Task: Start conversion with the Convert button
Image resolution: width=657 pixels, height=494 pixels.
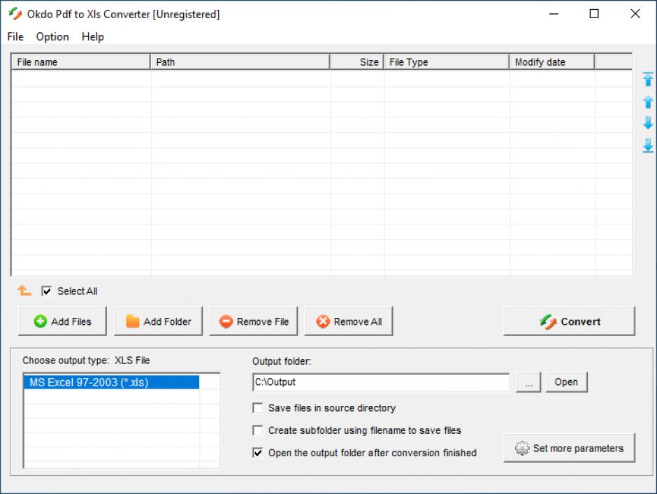Action: coord(570,321)
